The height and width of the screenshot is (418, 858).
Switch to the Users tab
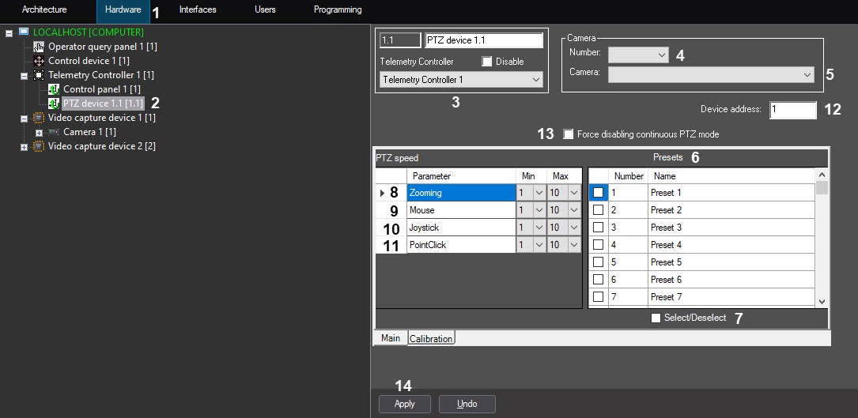[x=265, y=9]
